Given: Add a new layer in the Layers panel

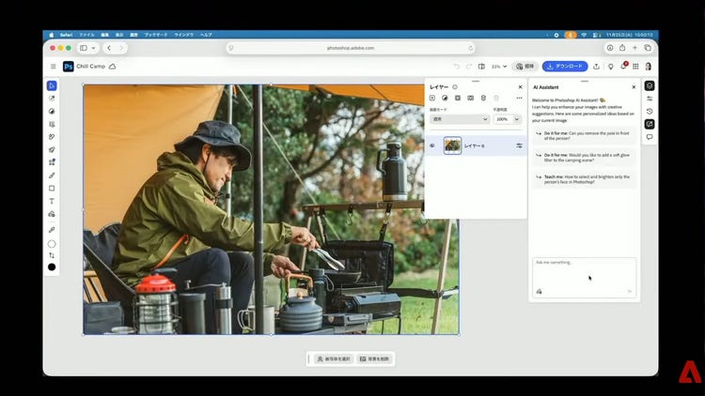Looking at the screenshot, I should tap(432, 98).
